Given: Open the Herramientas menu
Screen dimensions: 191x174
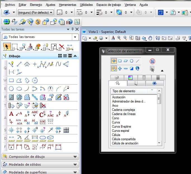Looking at the screenshot, I should coord(67,5).
